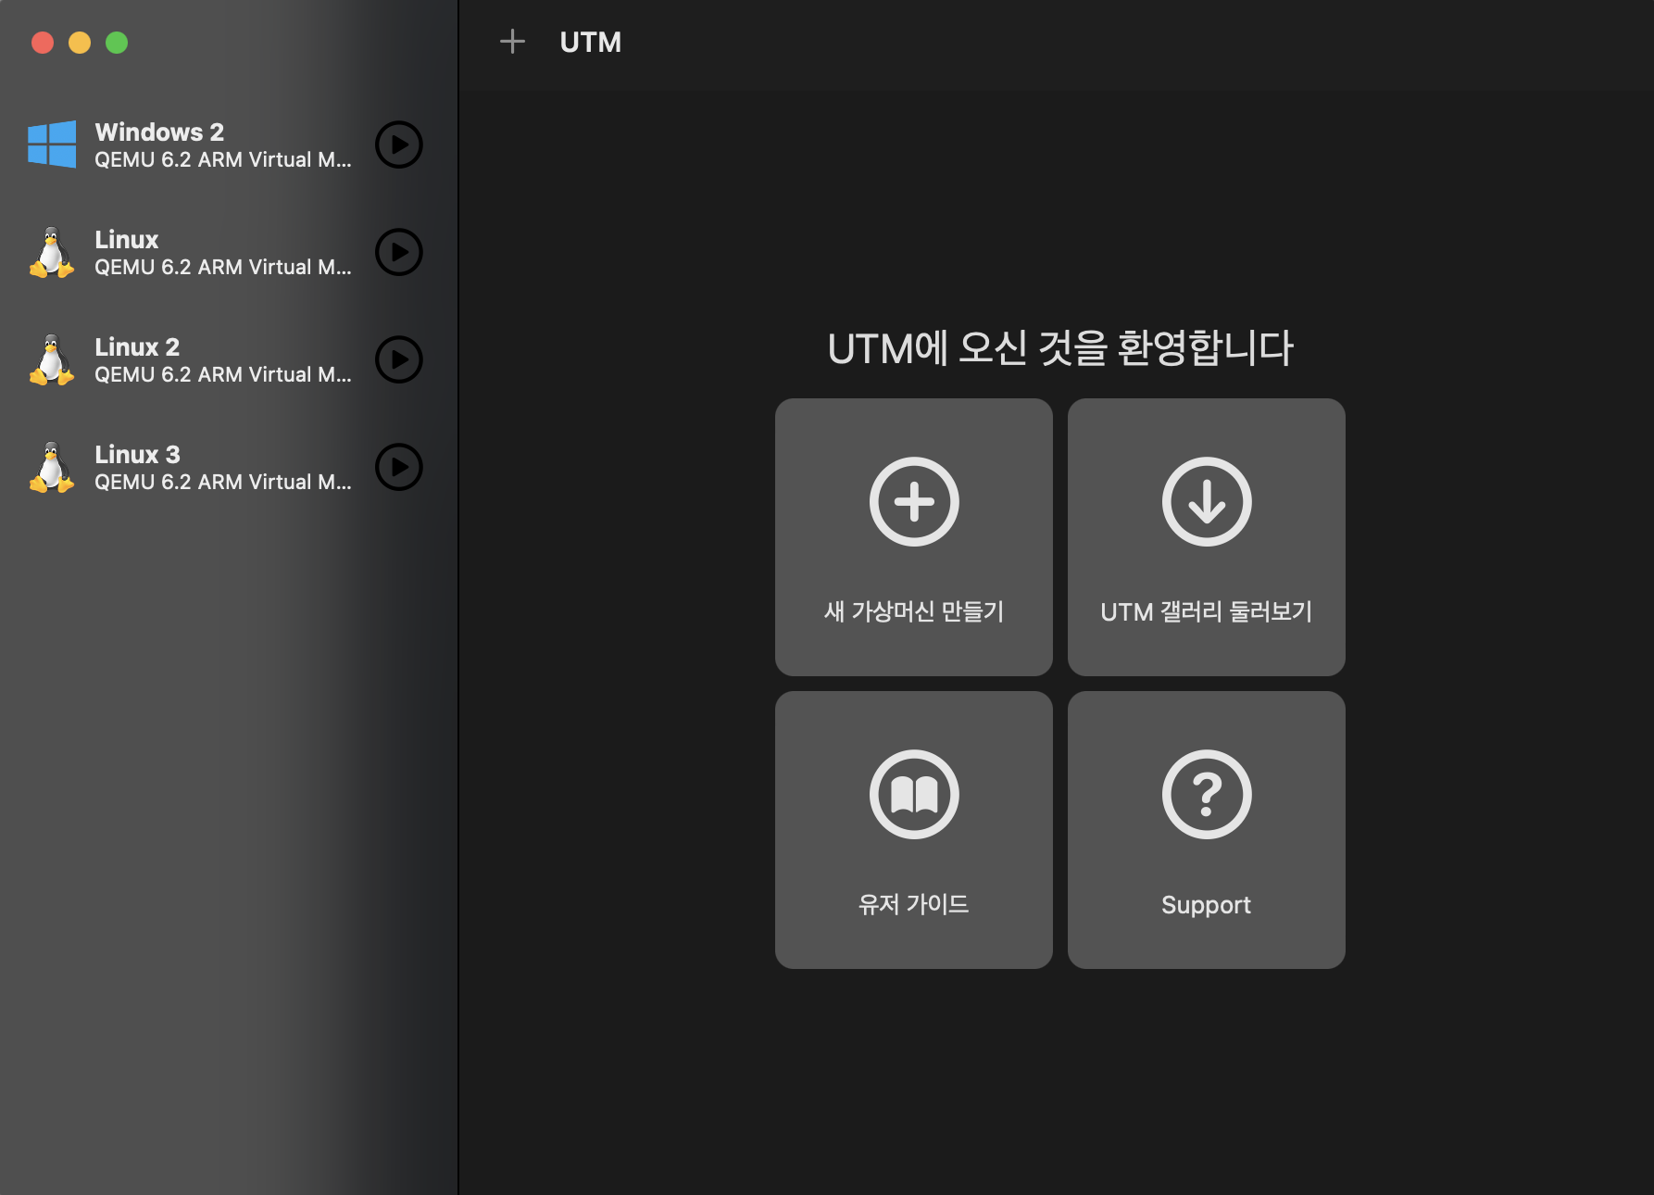Select the Linux name in the sidebar
The width and height of the screenshot is (1654, 1195).
click(127, 239)
